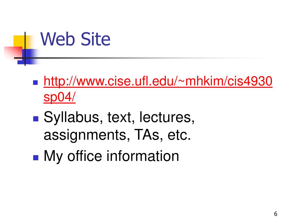Click 'My office information' bullet text
The width and height of the screenshot is (295, 221).
coord(111,156)
